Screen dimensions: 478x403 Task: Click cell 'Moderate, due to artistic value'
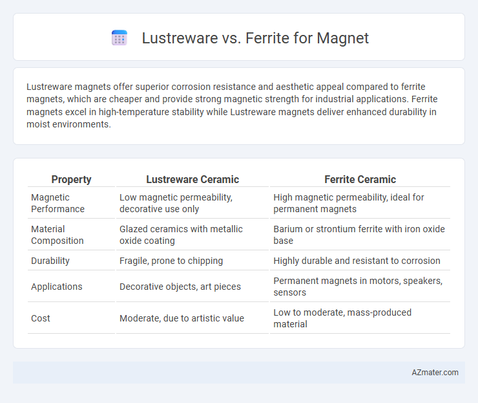(x=182, y=318)
